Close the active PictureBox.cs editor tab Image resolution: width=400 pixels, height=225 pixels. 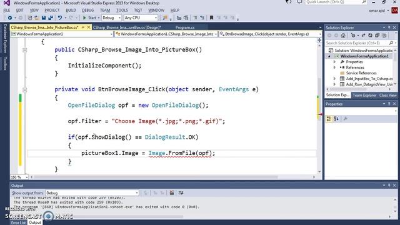(x=89, y=27)
